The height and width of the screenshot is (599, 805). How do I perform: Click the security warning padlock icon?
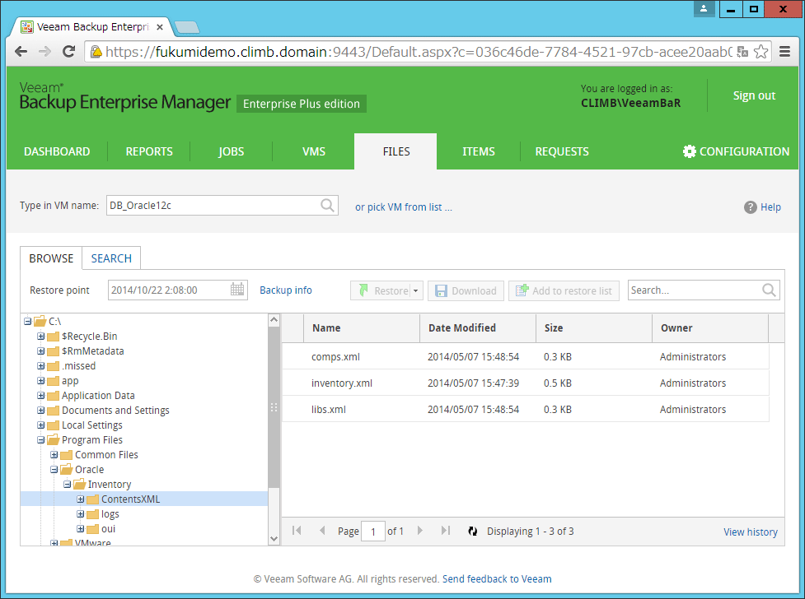tap(96, 51)
